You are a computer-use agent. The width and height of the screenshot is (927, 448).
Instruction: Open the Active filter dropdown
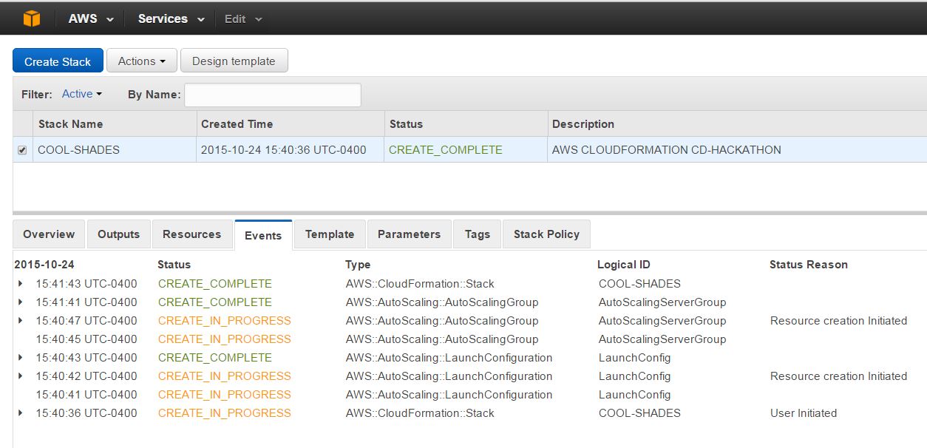click(81, 94)
